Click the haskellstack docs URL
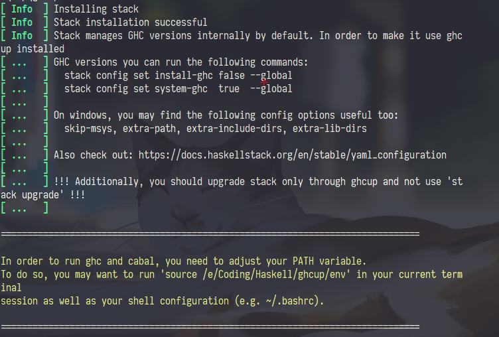The image size is (499, 337). (292, 155)
